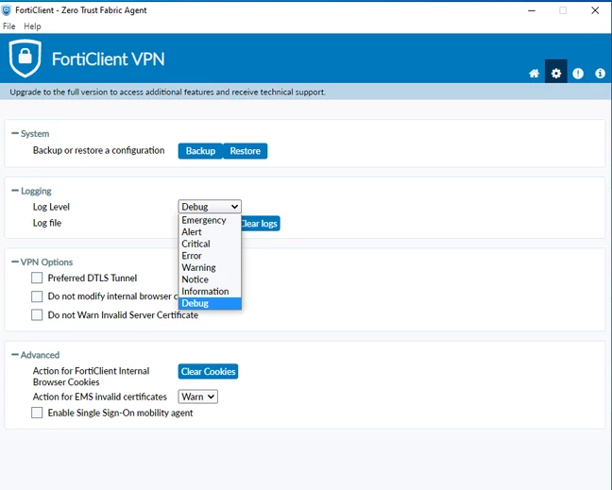Select Notice log level
This screenshot has height=490, width=612.
tap(210, 279)
